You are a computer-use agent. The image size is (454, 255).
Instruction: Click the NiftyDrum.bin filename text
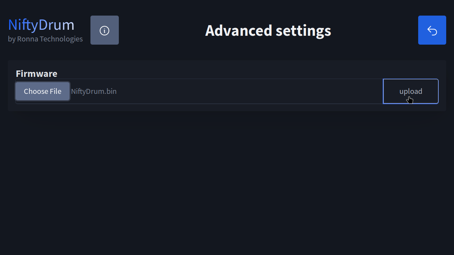tap(94, 91)
